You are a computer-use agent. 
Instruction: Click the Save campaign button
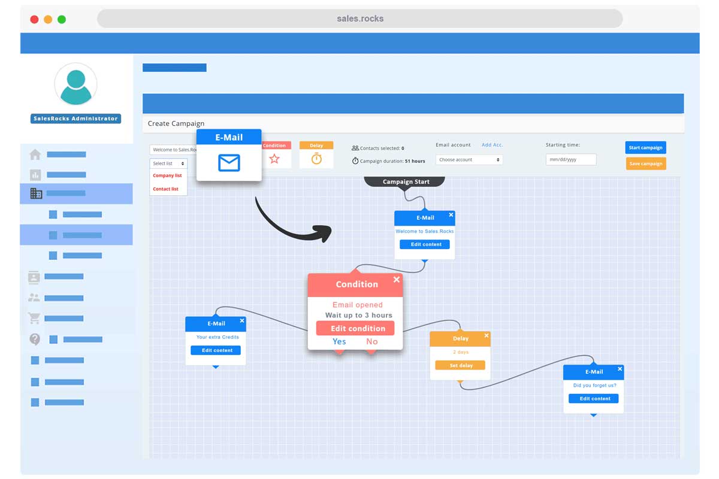tap(645, 163)
